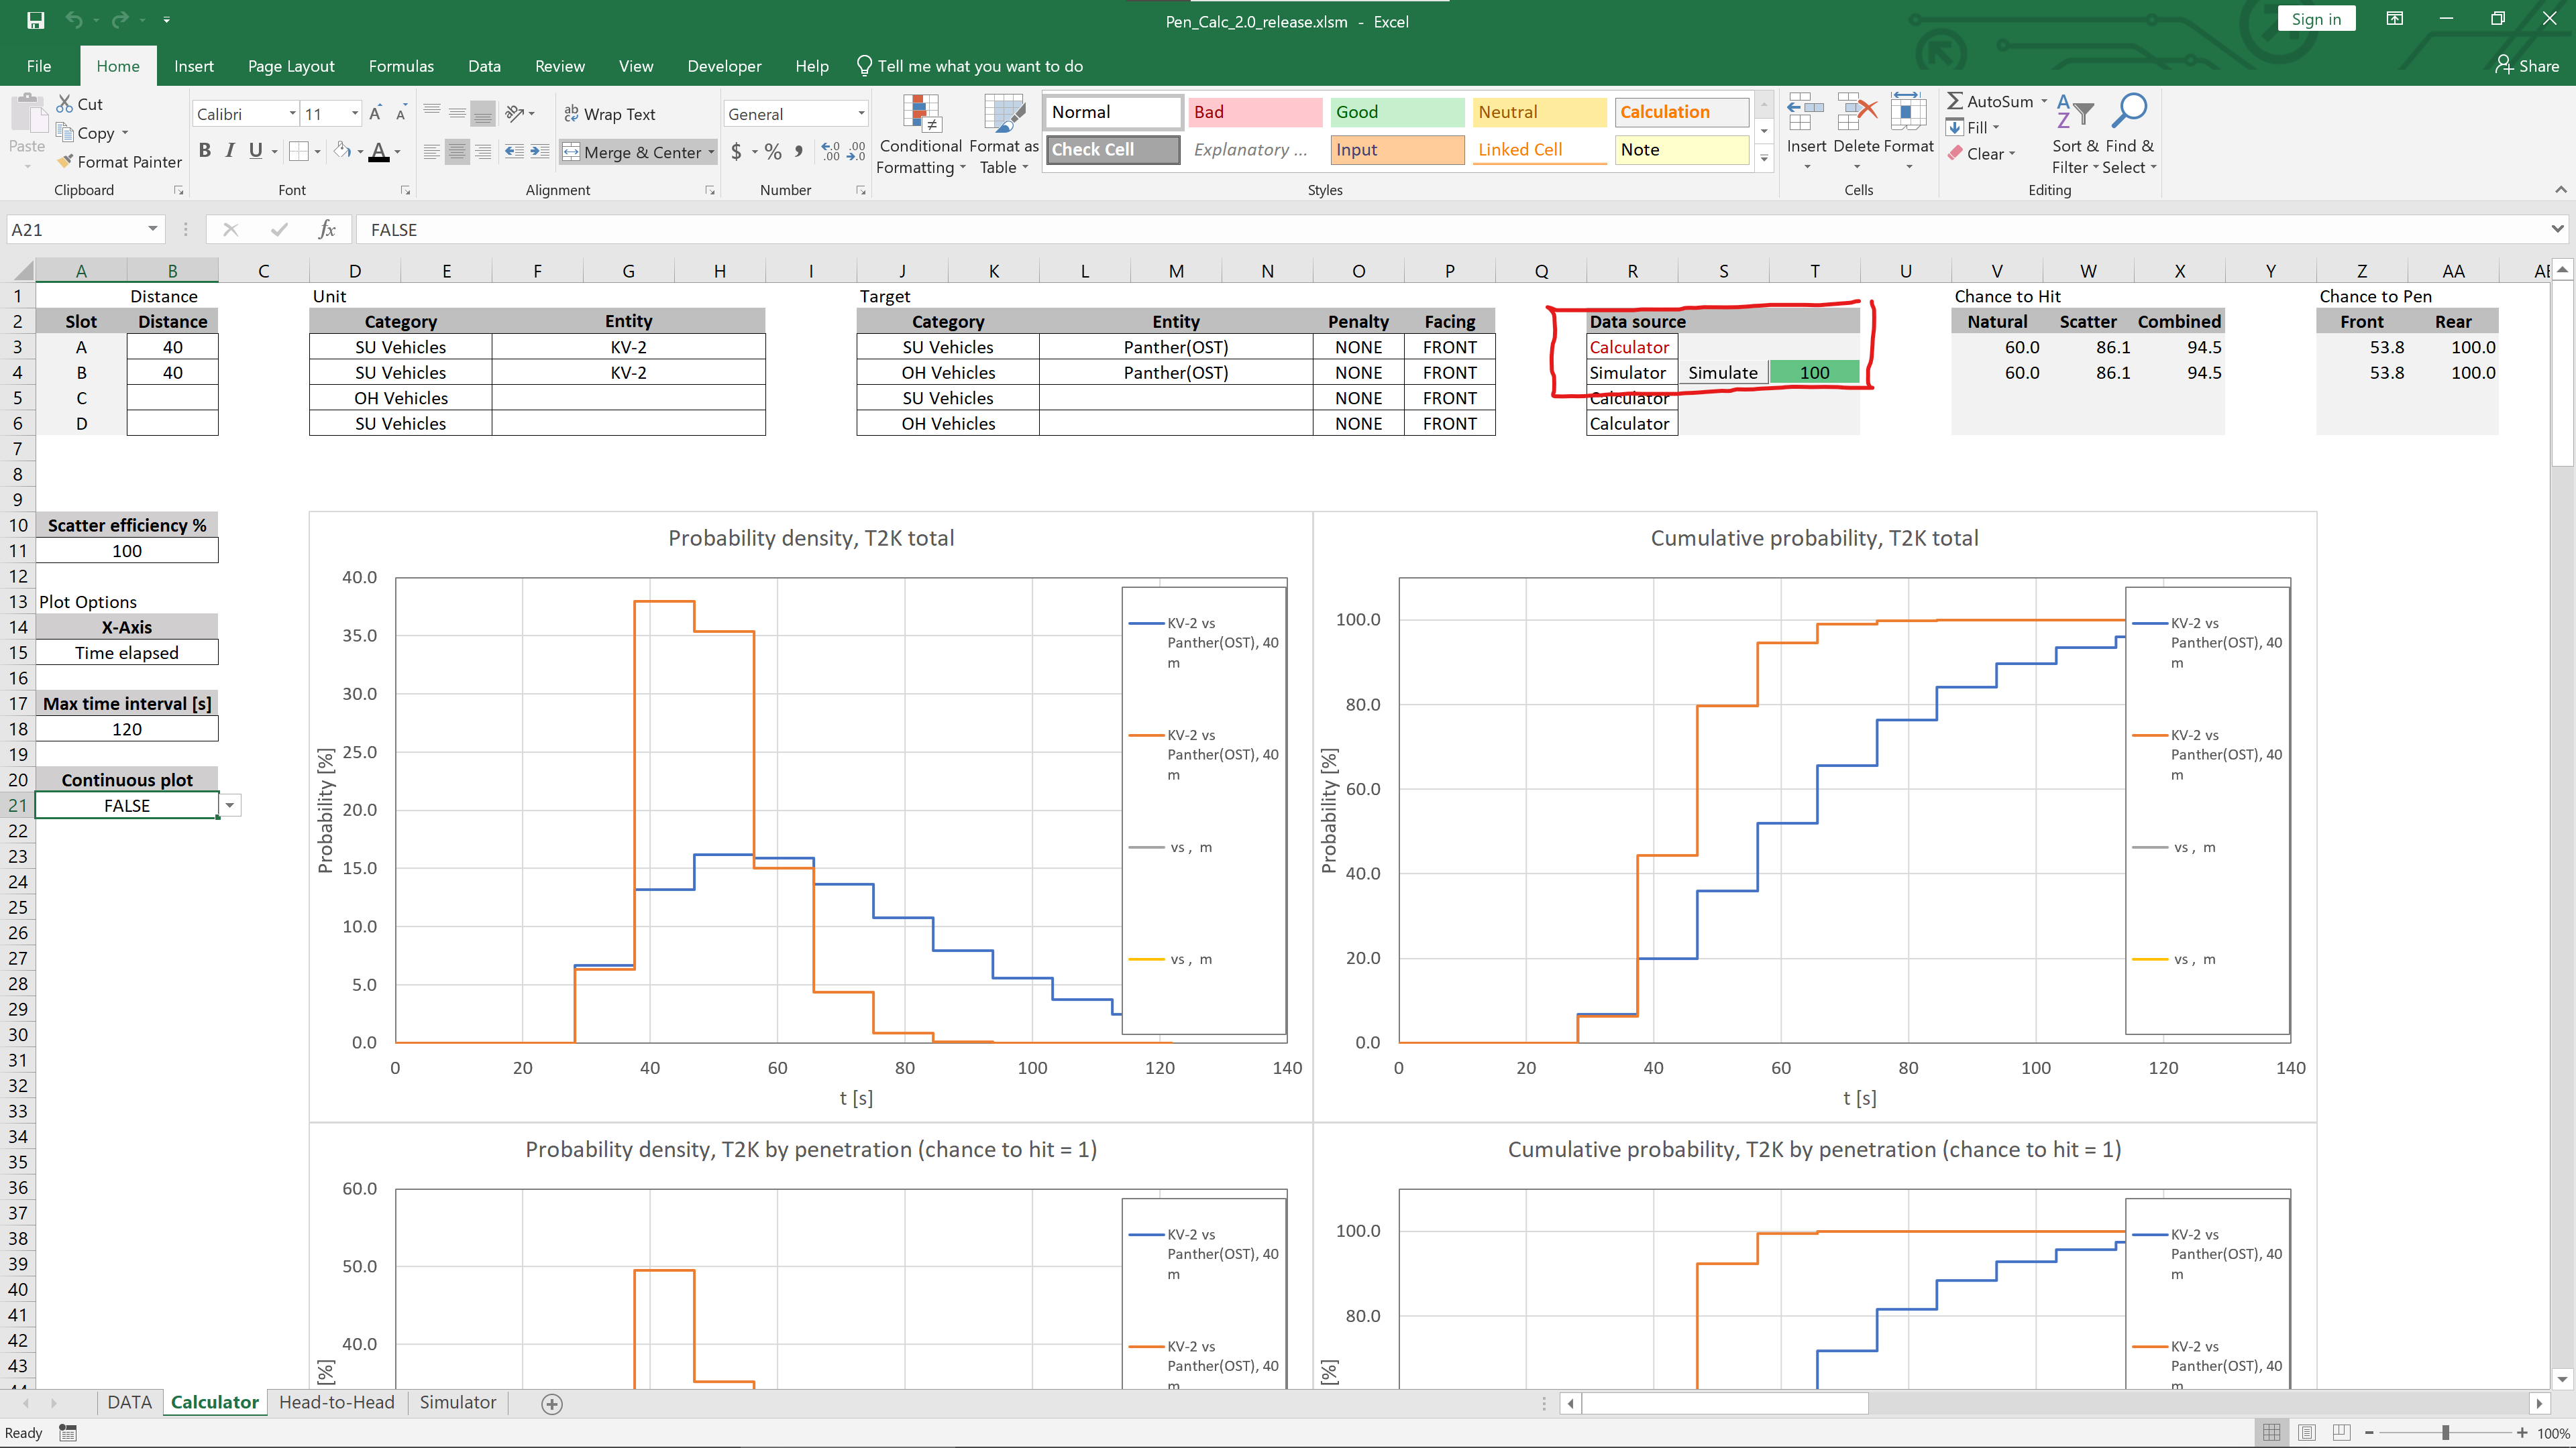Click the Comma Style icon
Viewport: 2576px width, 1448px height.
coord(798,152)
